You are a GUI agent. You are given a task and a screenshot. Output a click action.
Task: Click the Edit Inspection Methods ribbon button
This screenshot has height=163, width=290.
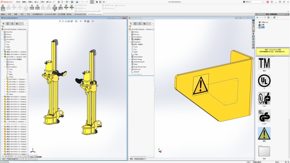tap(60, 7)
